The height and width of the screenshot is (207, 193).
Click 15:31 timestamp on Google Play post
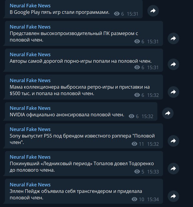[132, 14]
